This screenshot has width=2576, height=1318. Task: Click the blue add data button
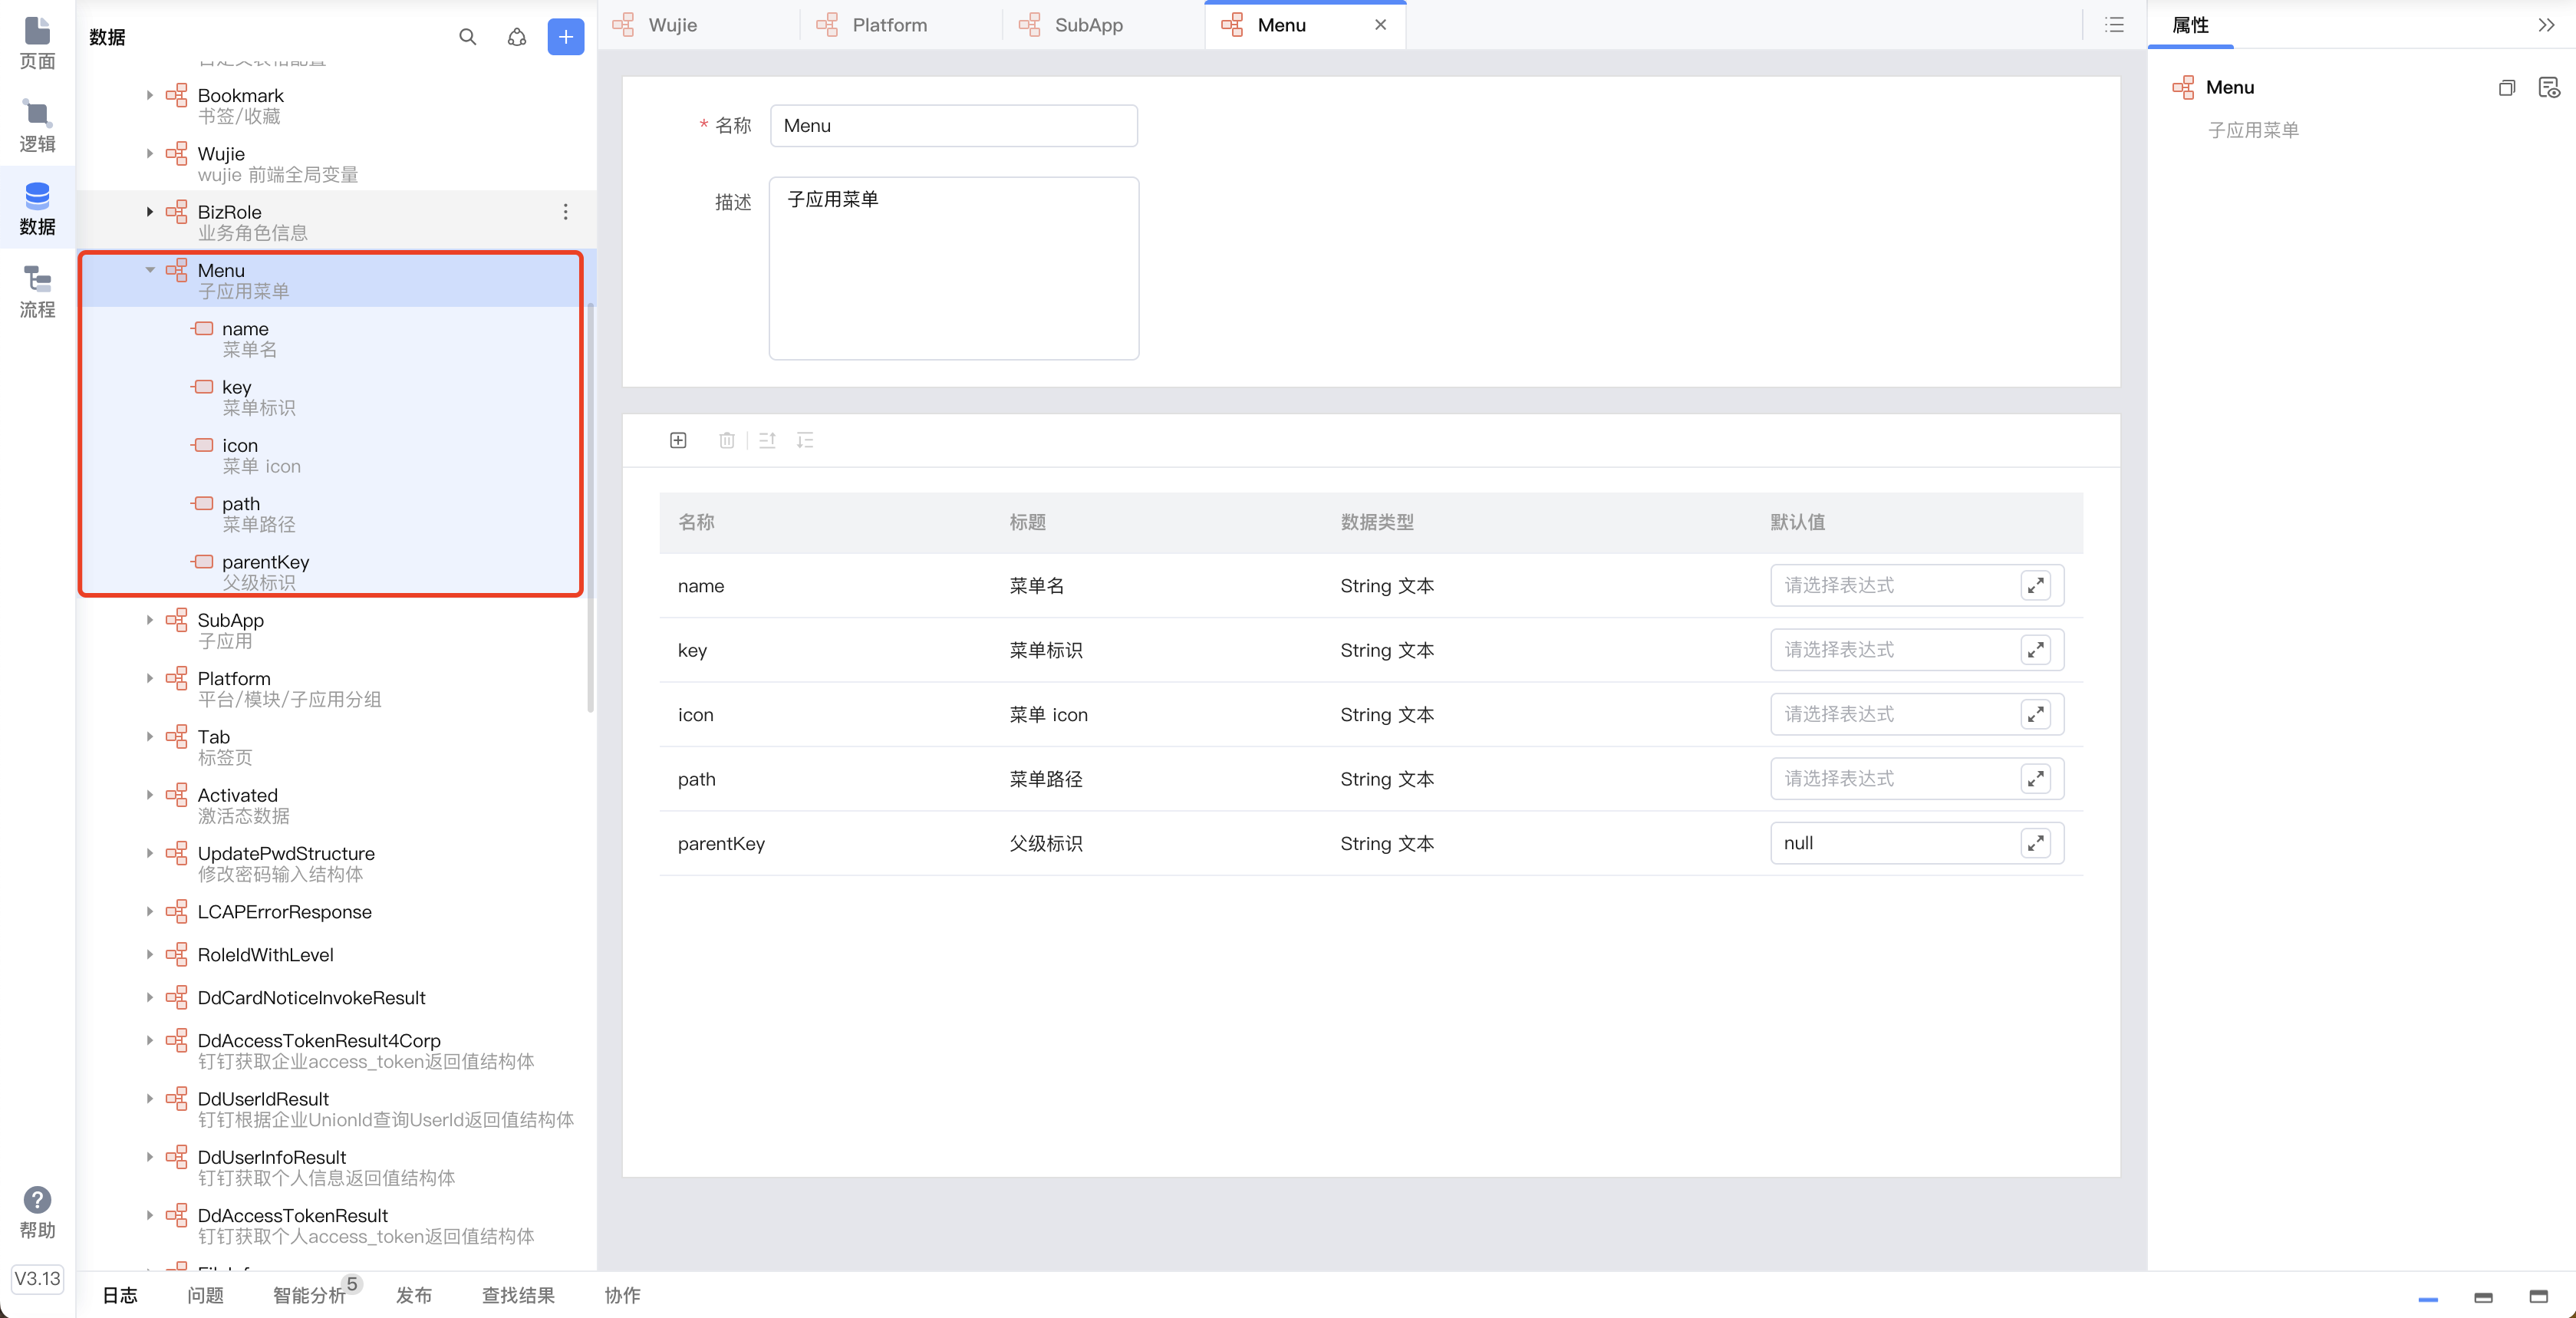565,37
